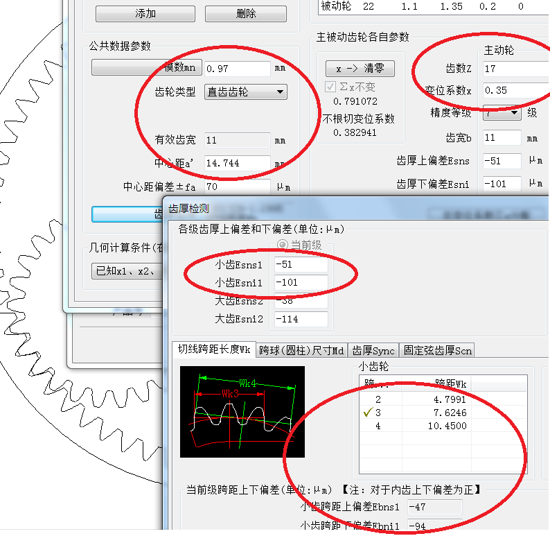This screenshot has height=536, width=550.
Task: Click the 跨距Wk column header
Action: coord(436,383)
